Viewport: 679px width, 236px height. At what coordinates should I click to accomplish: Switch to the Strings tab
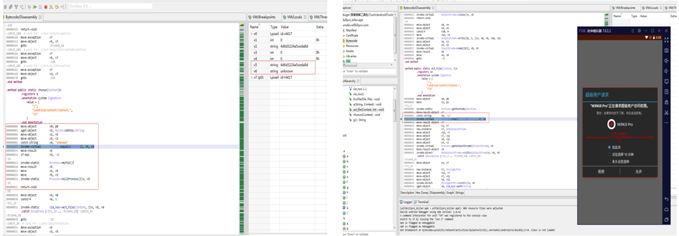click(460, 192)
